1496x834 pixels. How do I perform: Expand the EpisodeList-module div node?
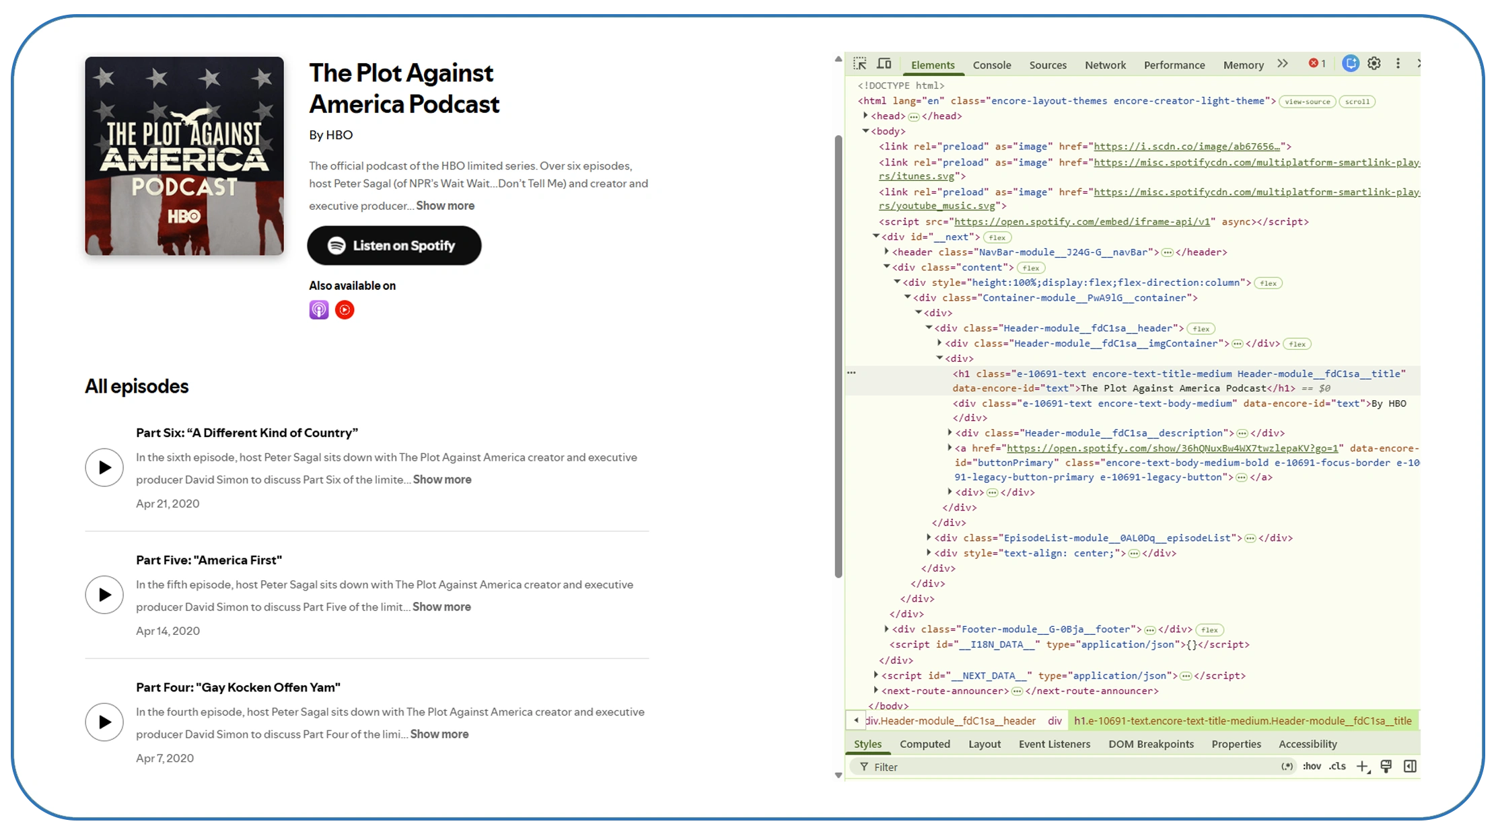929,537
